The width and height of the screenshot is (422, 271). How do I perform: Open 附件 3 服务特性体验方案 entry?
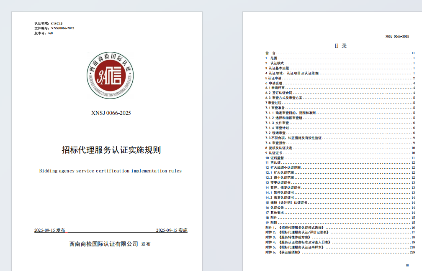[x=296, y=237]
